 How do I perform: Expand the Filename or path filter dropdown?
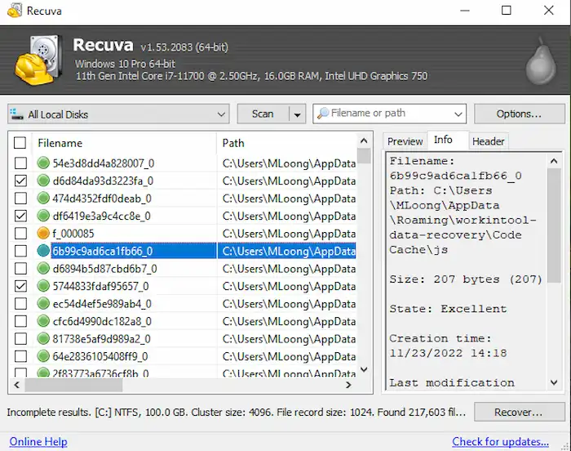tap(458, 114)
